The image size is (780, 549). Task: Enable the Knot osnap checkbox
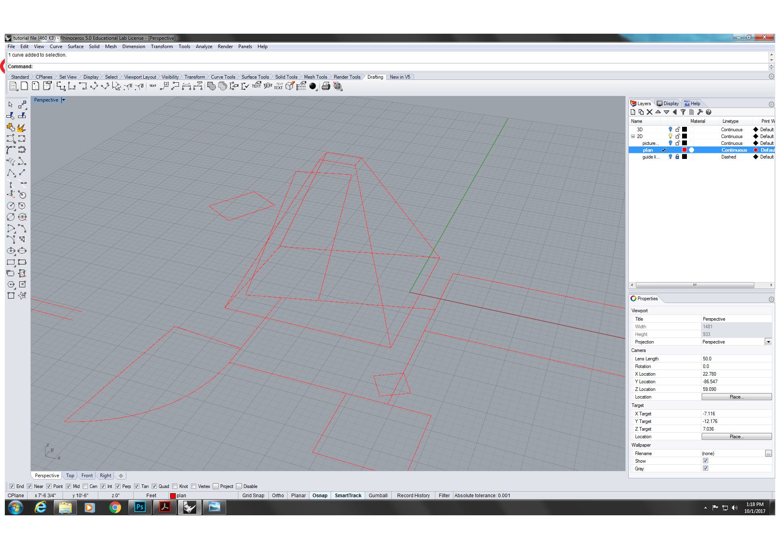175,486
